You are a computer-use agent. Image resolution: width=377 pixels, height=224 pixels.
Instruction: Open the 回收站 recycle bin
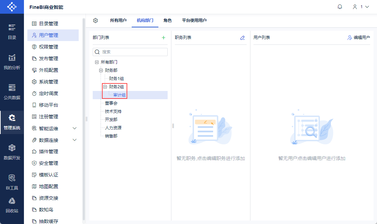point(12,205)
